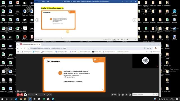
Task: Open Все закладки folder
Action: [155, 52]
